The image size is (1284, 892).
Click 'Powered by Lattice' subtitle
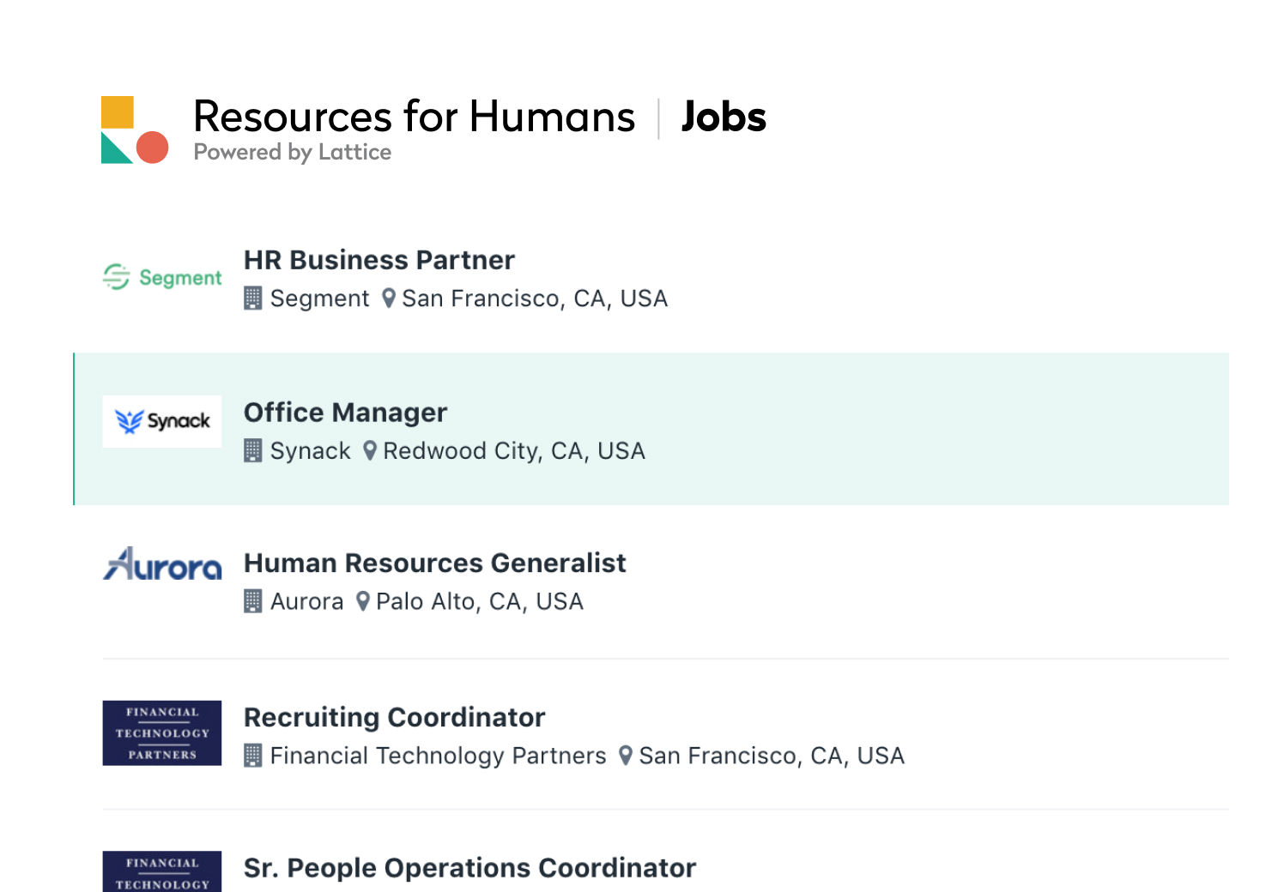pyautogui.click(x=293, y=153)
